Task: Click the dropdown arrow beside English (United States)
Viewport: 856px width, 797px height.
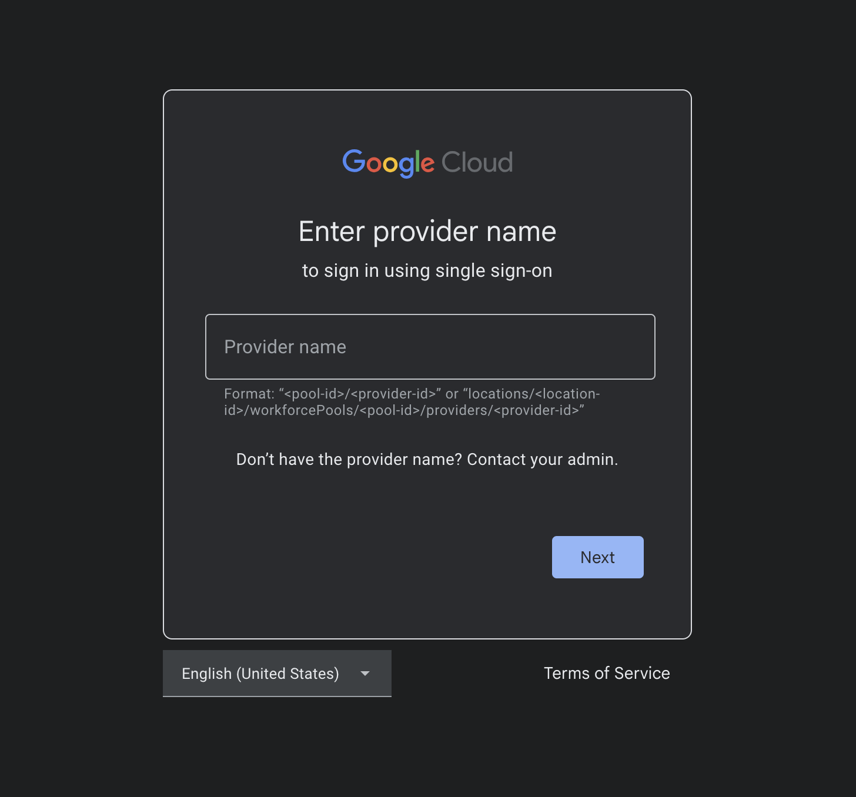Action: pyautogui.click(x=365, y=674)
